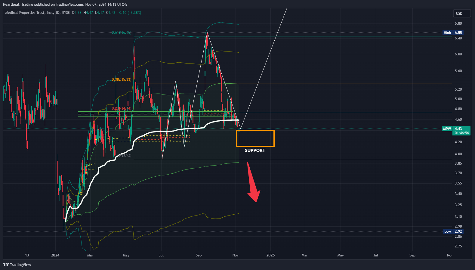Viewport: 475px width, 270px height.
Task: Click the 6.80 price axis label
Action: pos(458,23)
